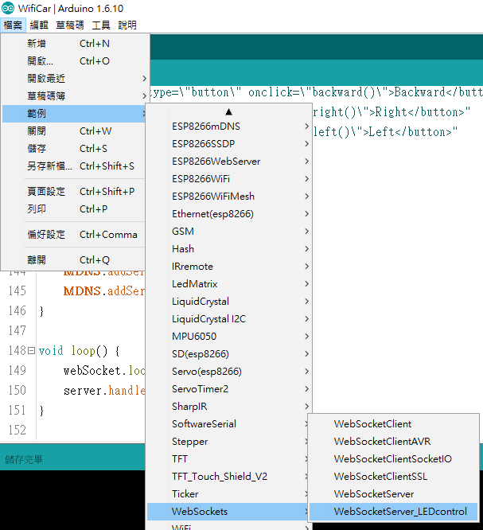Expand Ethernet(esp8266) examples
This screenshot has height=530, width=483.
[x=229, y=214]
